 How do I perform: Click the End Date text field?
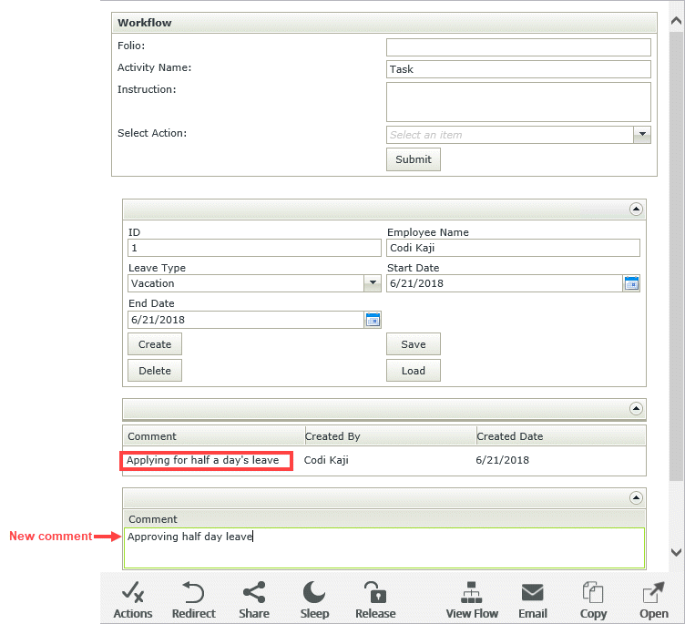point(246,320)
